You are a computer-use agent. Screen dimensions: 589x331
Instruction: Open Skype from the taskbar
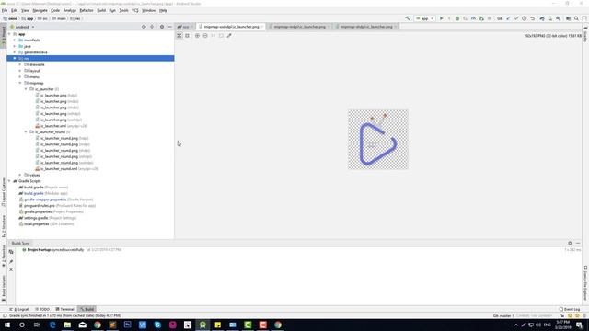point(157,325)
